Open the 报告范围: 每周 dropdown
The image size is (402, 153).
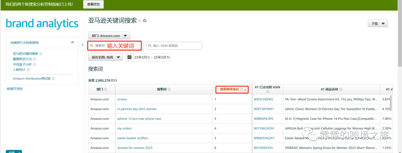pos(106,57)
